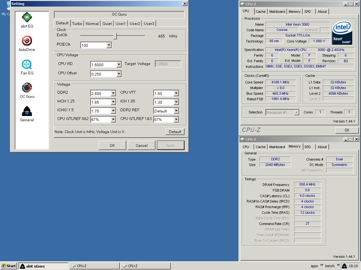Image resolution: width=361 pixels, height=270 pixels.
Task: Open the General sidebar icon
Action: (27, 111)
